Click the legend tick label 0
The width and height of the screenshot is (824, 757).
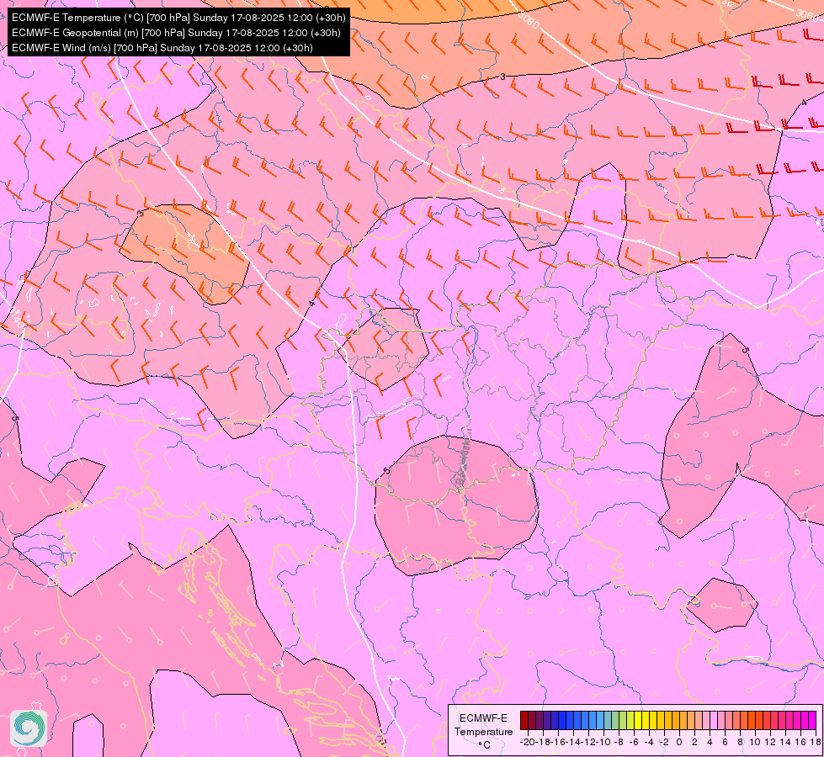coord(679,743)
